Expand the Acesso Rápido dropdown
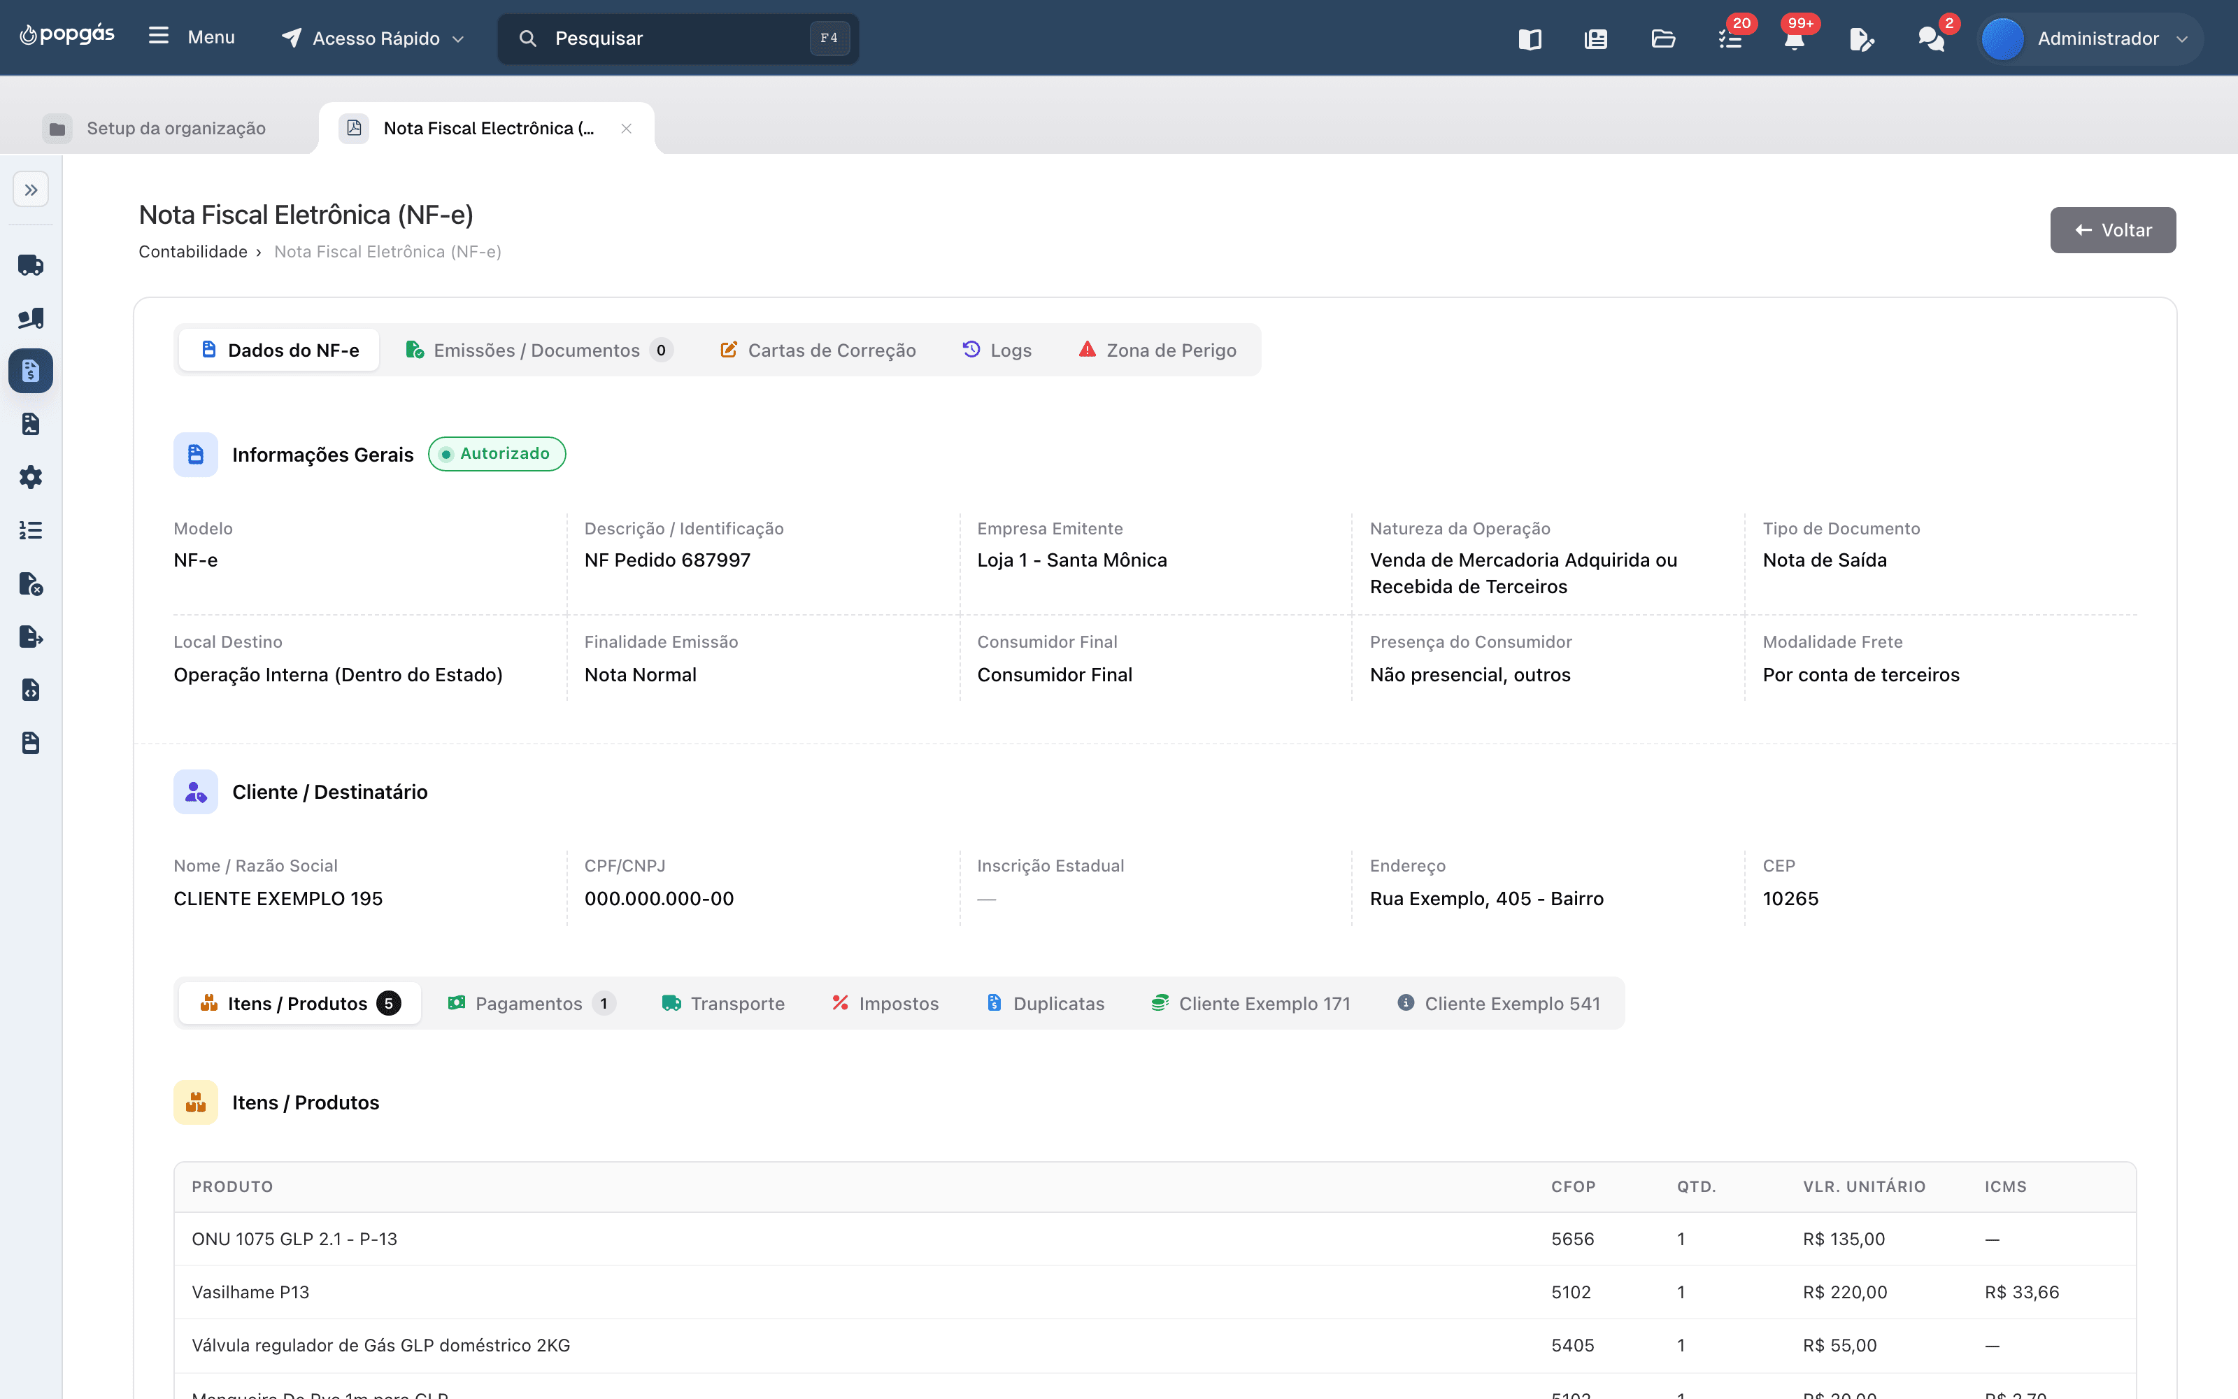2238x1399 pixels. [373, 38]
